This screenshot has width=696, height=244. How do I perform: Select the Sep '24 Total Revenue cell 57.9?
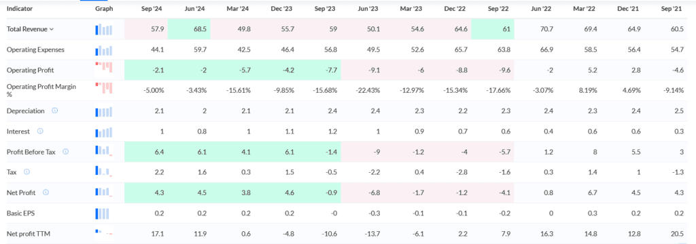pos(147,29)
